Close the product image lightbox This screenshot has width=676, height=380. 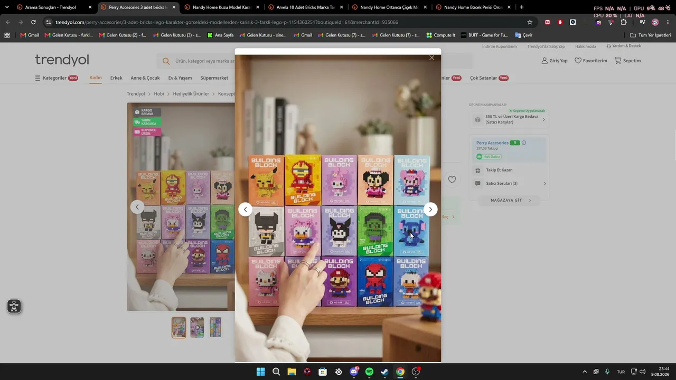coord(431,58)
